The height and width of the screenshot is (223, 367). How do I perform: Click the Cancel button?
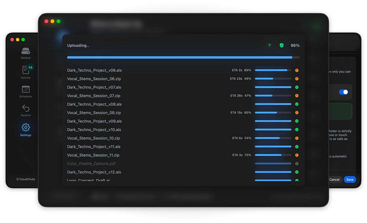[334, 180]
